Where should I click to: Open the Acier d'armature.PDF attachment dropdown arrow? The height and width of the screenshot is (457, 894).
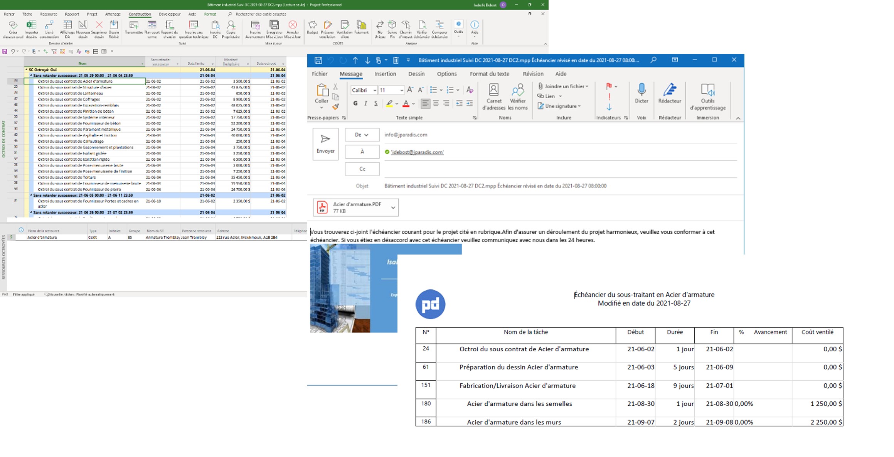393,207
